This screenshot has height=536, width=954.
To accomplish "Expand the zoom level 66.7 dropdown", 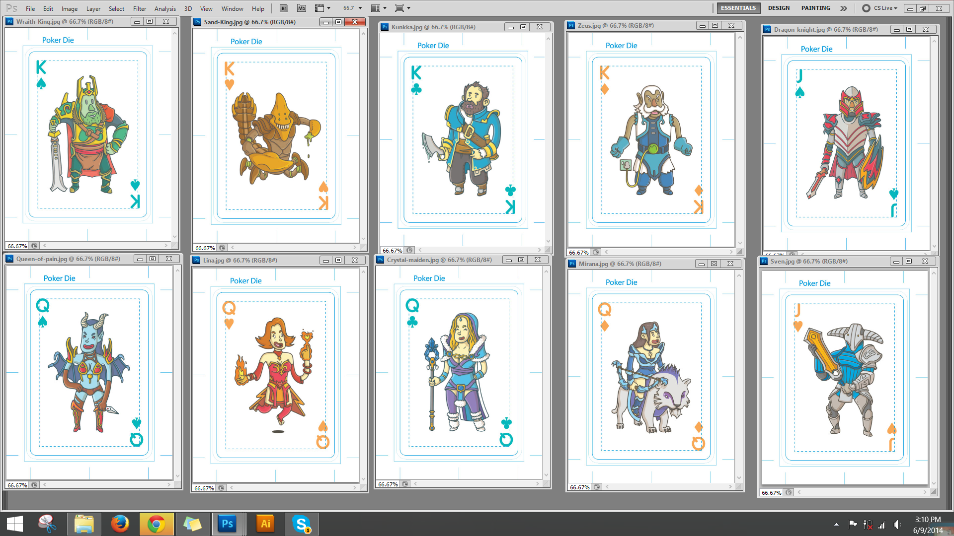I will point(360,8).
